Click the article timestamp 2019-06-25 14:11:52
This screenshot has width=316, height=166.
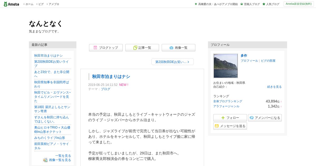pos(103,85)
